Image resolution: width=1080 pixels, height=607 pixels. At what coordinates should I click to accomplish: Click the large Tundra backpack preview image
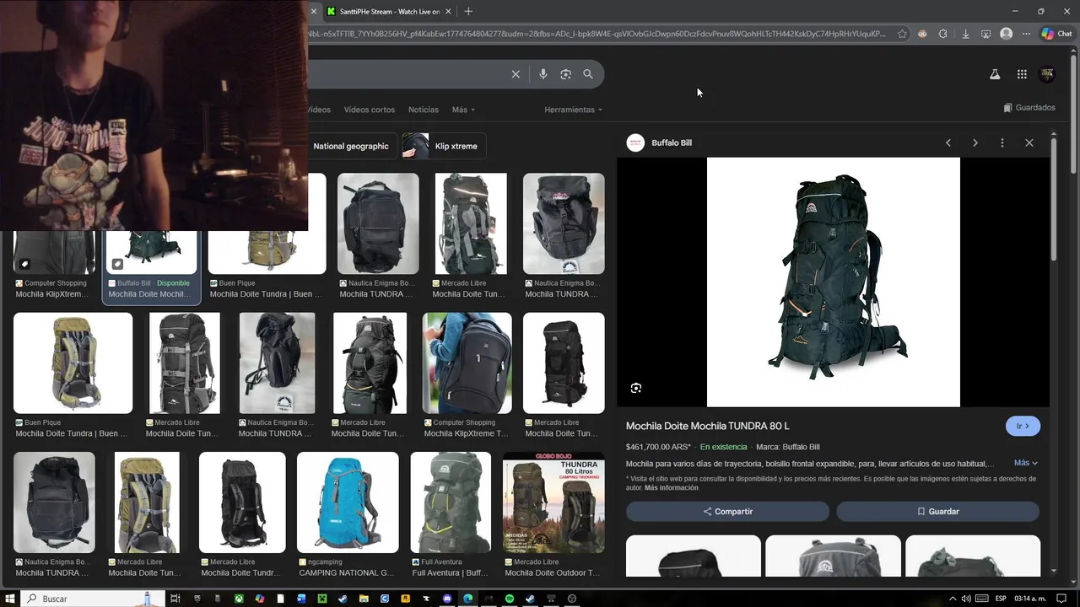click(x=834, y=282)
